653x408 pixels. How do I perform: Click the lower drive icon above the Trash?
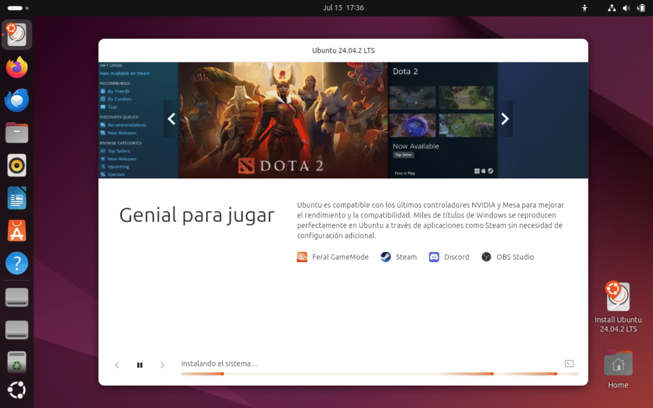[17, 330]
